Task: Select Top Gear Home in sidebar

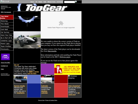Action: (x=7, y=17)
